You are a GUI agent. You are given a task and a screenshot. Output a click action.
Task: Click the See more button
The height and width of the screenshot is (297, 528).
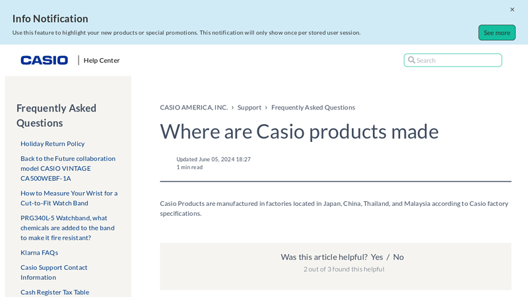(497, 32)
